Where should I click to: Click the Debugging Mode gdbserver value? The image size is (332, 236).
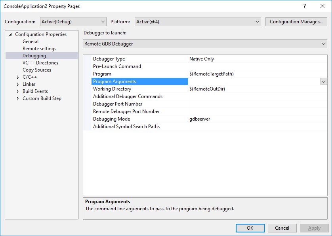point(199,119)
